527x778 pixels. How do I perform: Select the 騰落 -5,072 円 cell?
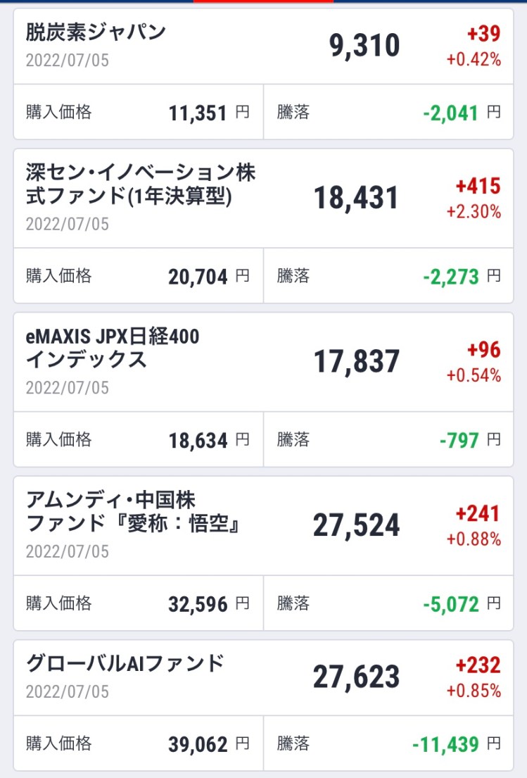[388, 603]
